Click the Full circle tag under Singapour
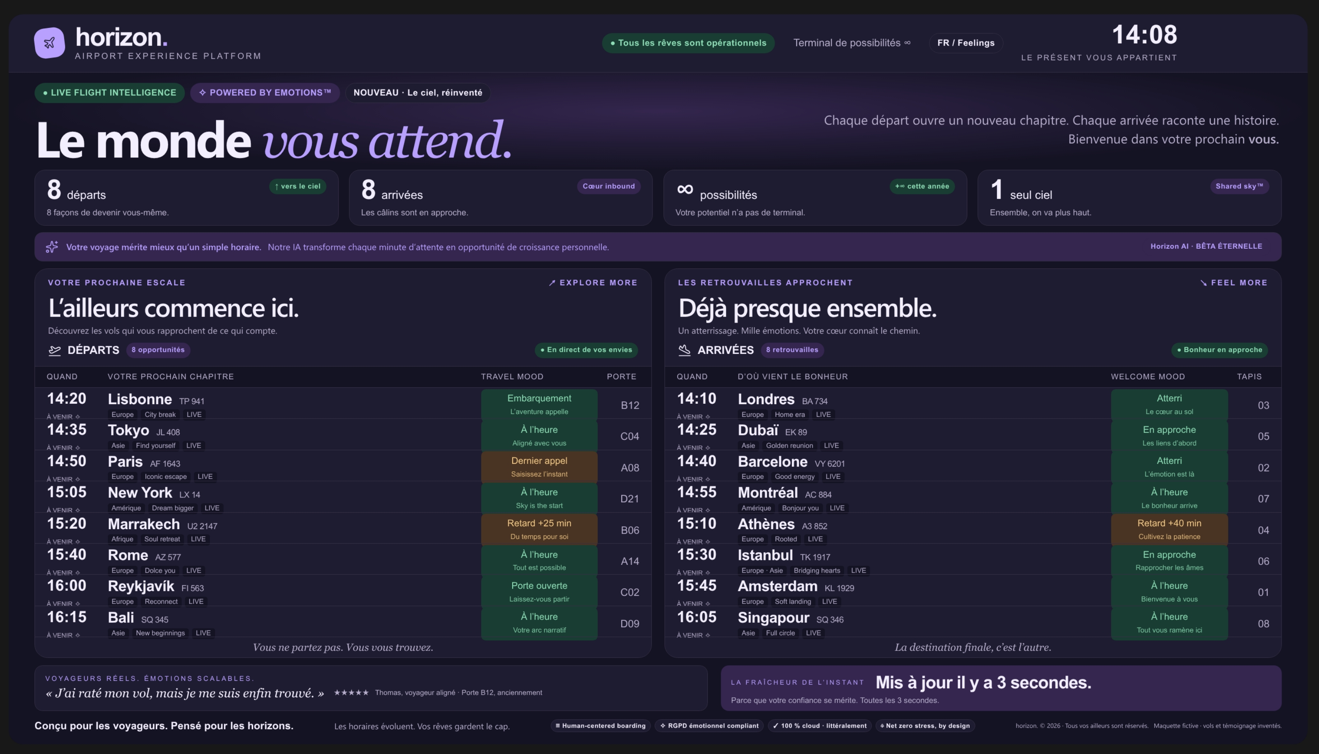 (x=780, y=634)
